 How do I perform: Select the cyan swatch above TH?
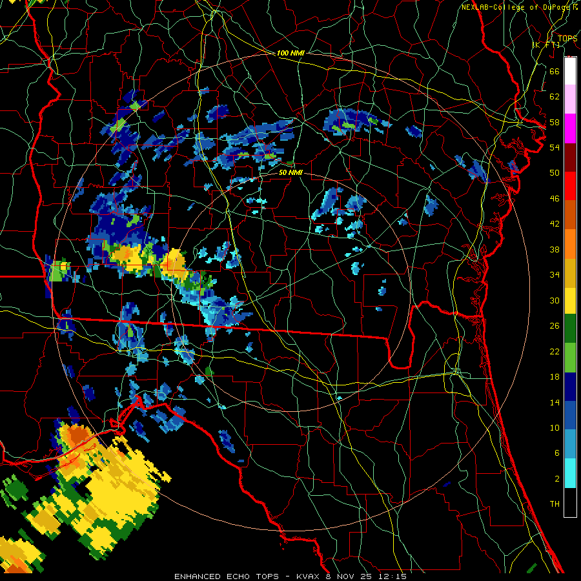click(x=570, y=473)
